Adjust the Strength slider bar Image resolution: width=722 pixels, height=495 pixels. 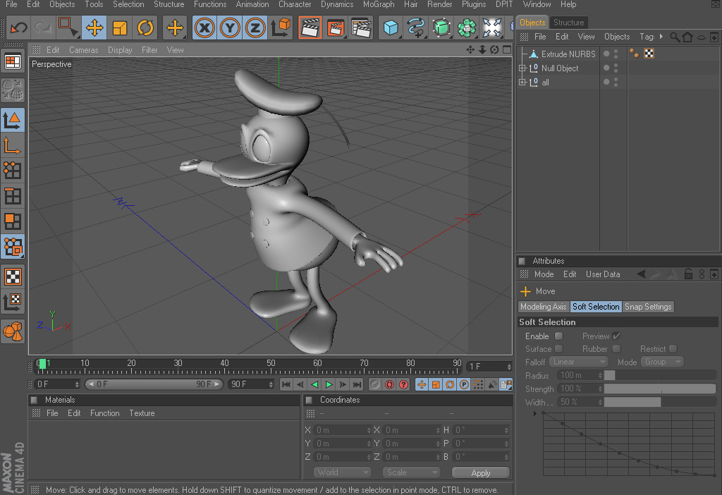pyautogui.click(x=660, y=389)
